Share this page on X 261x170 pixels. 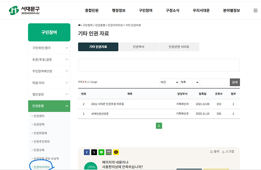[x=94, y=152]
